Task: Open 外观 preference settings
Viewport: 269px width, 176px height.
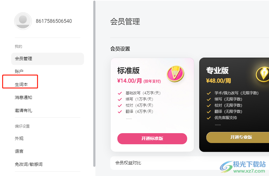Action: point(19,138)
